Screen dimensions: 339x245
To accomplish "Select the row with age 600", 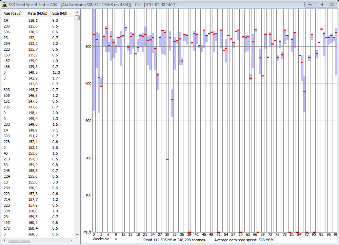I will click(38, 136).
